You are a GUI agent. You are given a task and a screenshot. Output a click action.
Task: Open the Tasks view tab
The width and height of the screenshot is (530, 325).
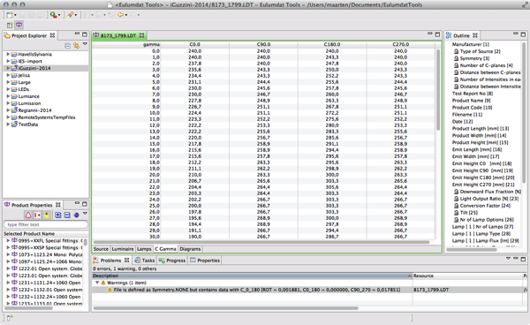tap(145, 261)
